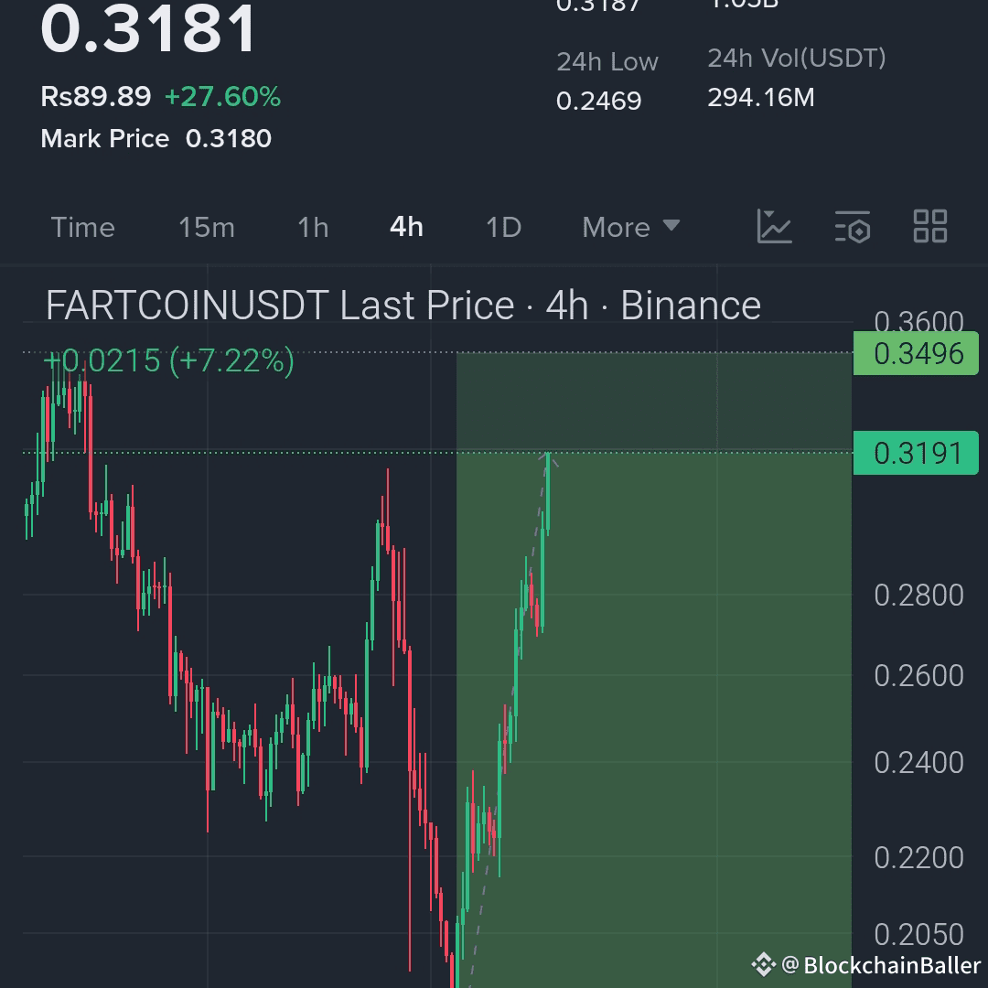This screenshot has width=988, height=988.
Task: Click the 0.3496 green price tag
Action: point(916,353)
